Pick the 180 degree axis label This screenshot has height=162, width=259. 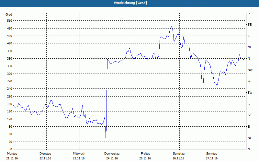coord(10,104)
